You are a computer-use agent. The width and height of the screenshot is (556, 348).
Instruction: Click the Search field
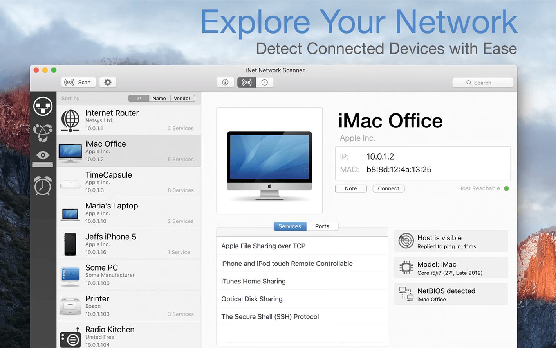click(x=483, y=83)
